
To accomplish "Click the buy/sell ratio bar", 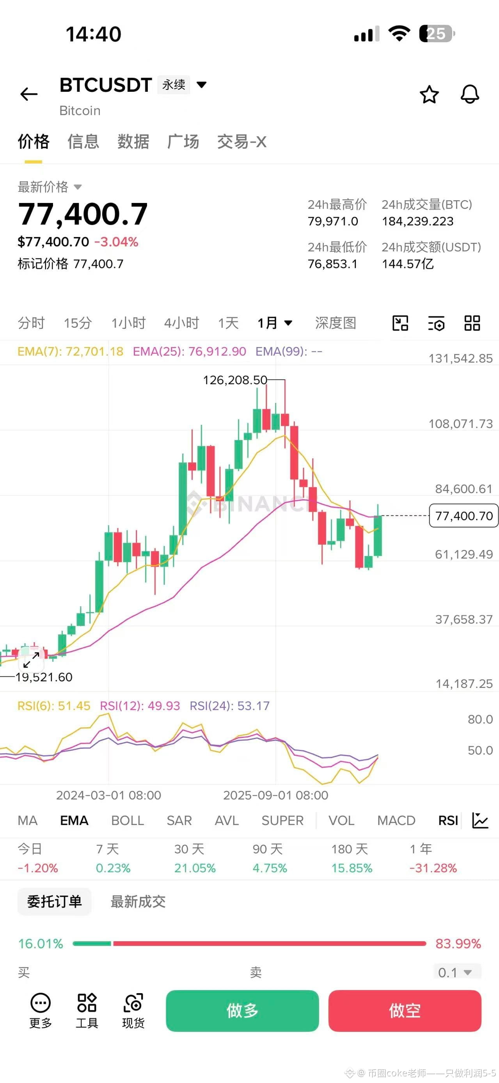I will point(250,943).
